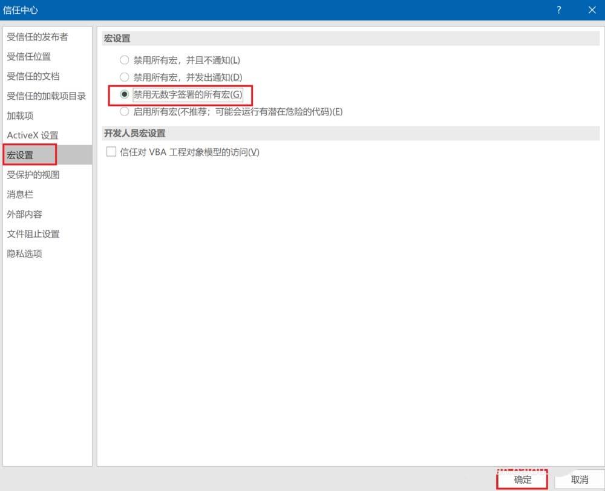The image size is (605, 491).
Task: Open ActiveX 设置 page
Action: coord(32,135)
